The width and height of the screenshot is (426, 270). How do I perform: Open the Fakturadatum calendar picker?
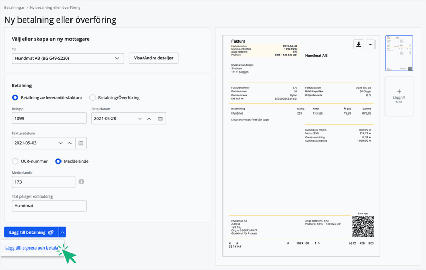80,143
